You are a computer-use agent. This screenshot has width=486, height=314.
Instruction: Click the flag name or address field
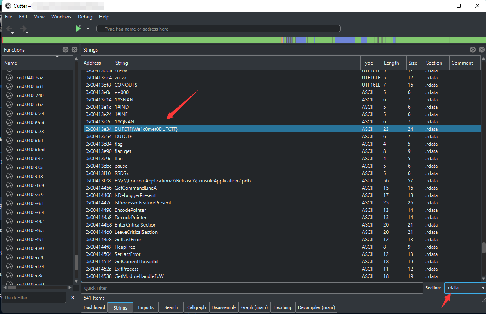click(218, 29)
